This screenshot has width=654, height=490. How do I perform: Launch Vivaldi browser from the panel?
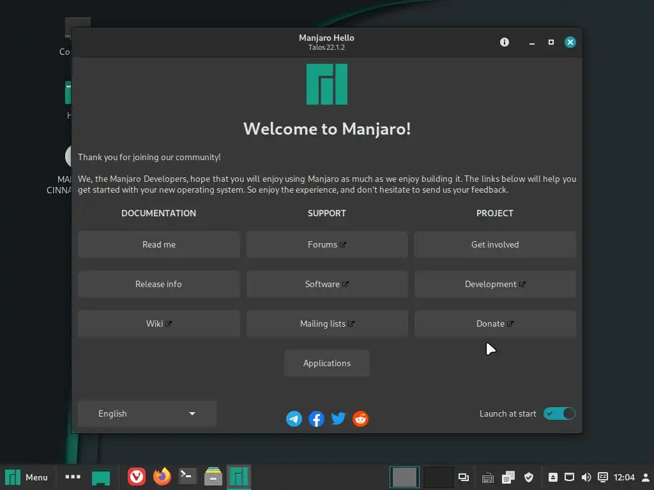pos(137,477)
